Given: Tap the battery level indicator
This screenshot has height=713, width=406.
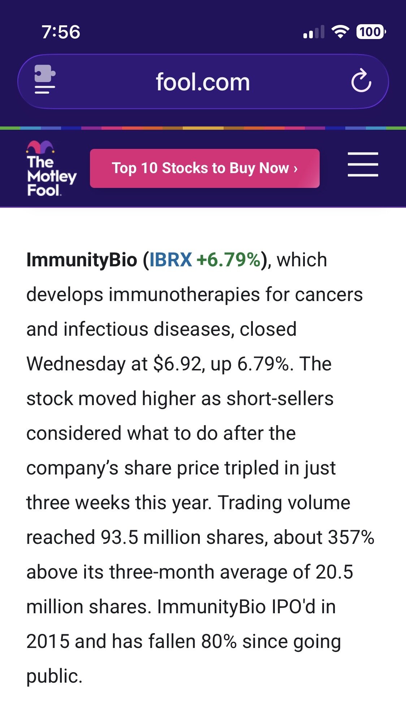Looking at the screenshot, I should coord(371,32).
